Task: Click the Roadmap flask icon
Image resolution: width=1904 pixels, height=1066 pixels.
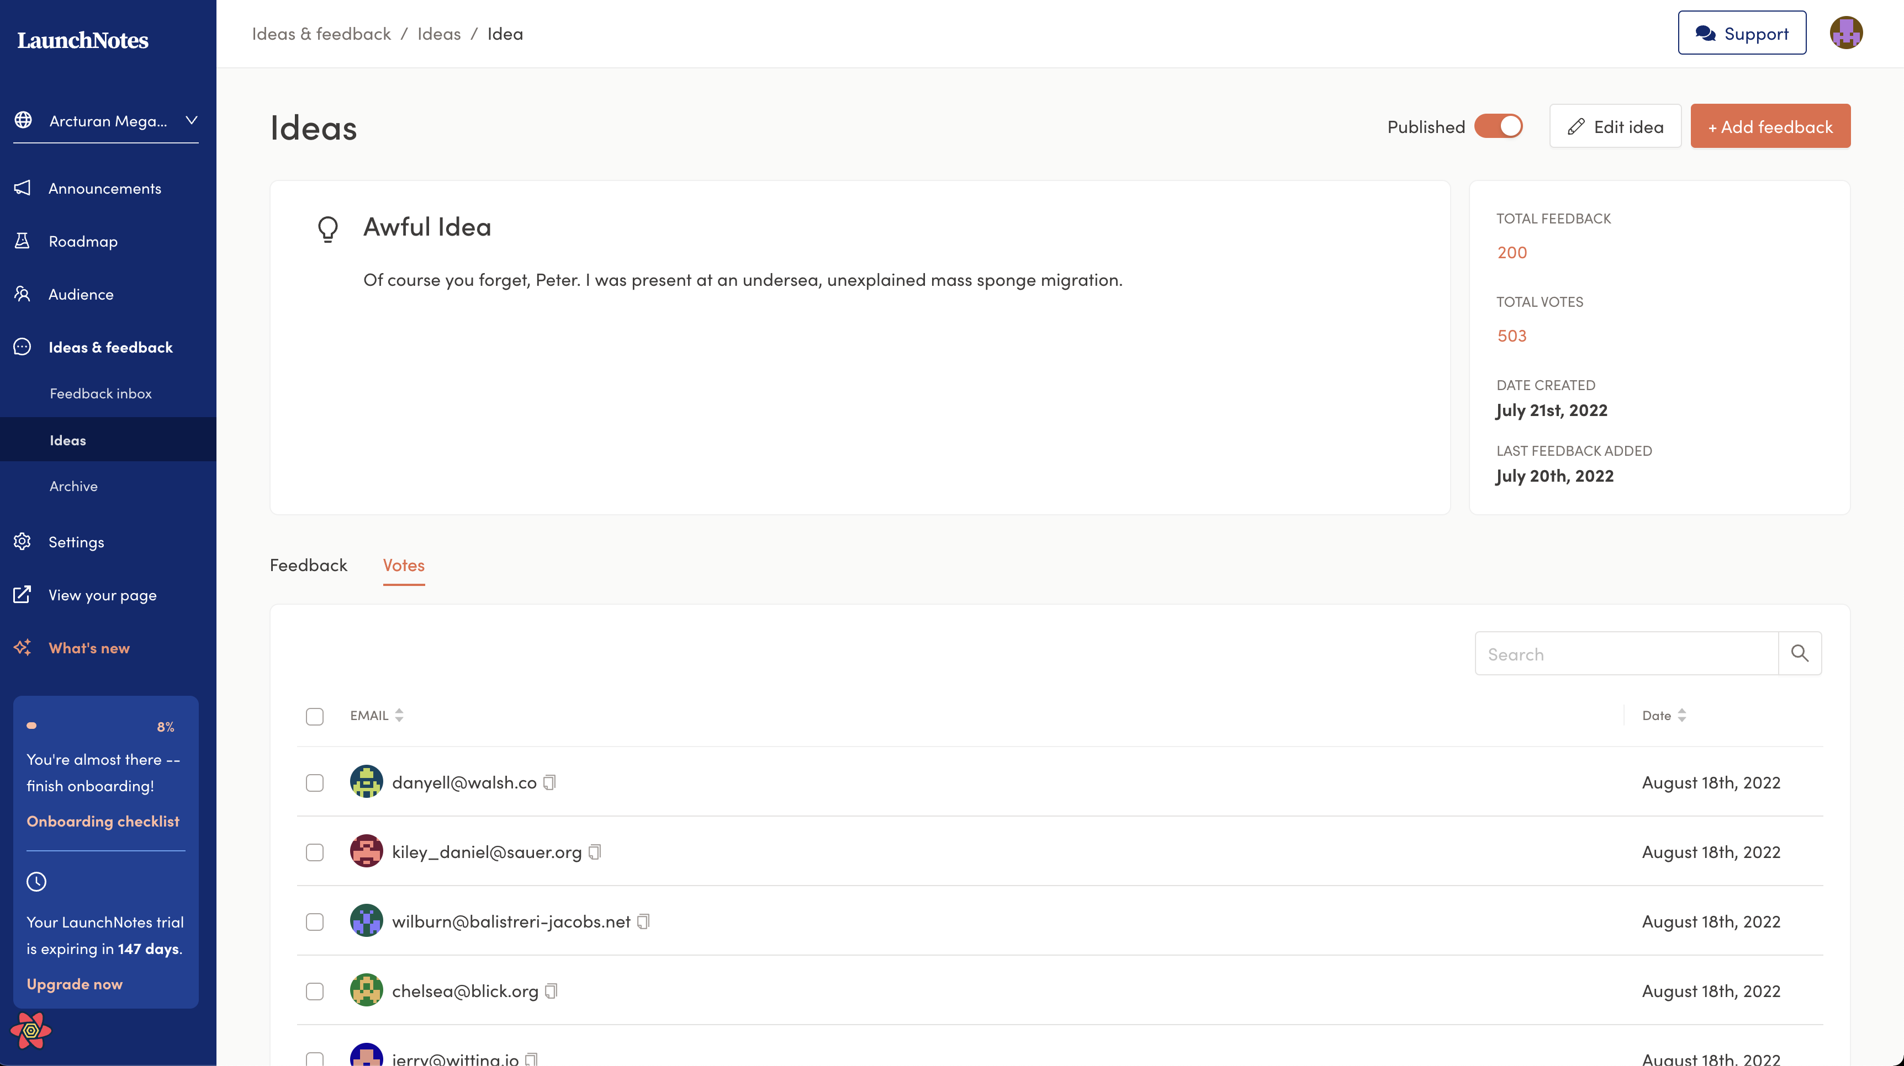Action: pos(22,241)
